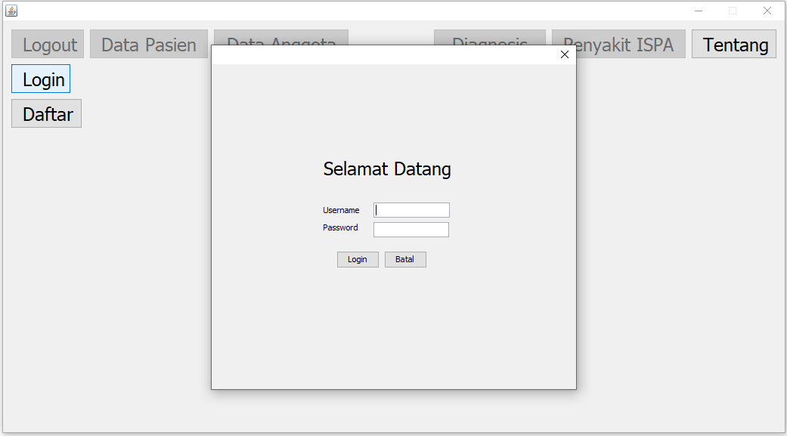Minimize the main application window
The height and width of the screenshot is (436, 787).
click(699, 11)
